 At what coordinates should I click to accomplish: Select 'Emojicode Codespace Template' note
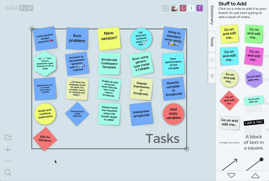(x=109, y=63)
